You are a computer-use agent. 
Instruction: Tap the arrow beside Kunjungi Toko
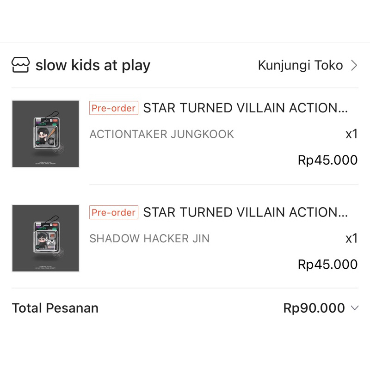(x=354, y=65)
